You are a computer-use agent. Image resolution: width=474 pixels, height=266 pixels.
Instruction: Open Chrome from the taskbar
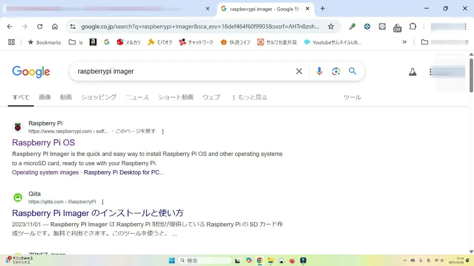(x=259, y=261)
